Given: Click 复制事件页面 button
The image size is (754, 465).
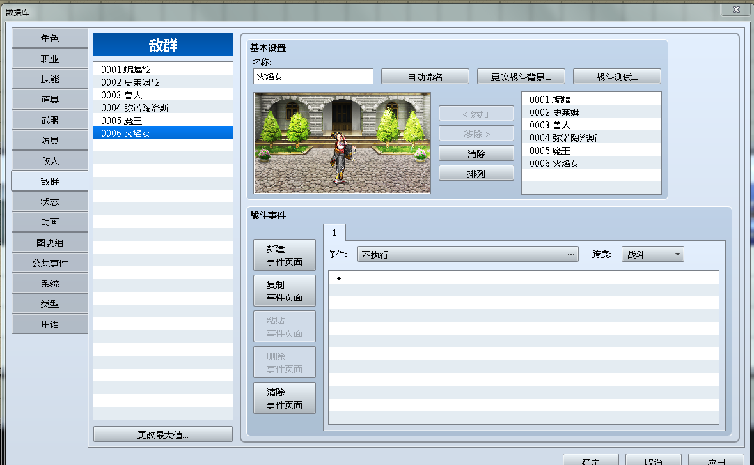Looking at the screenshot, I should click(x=284, y=291).
